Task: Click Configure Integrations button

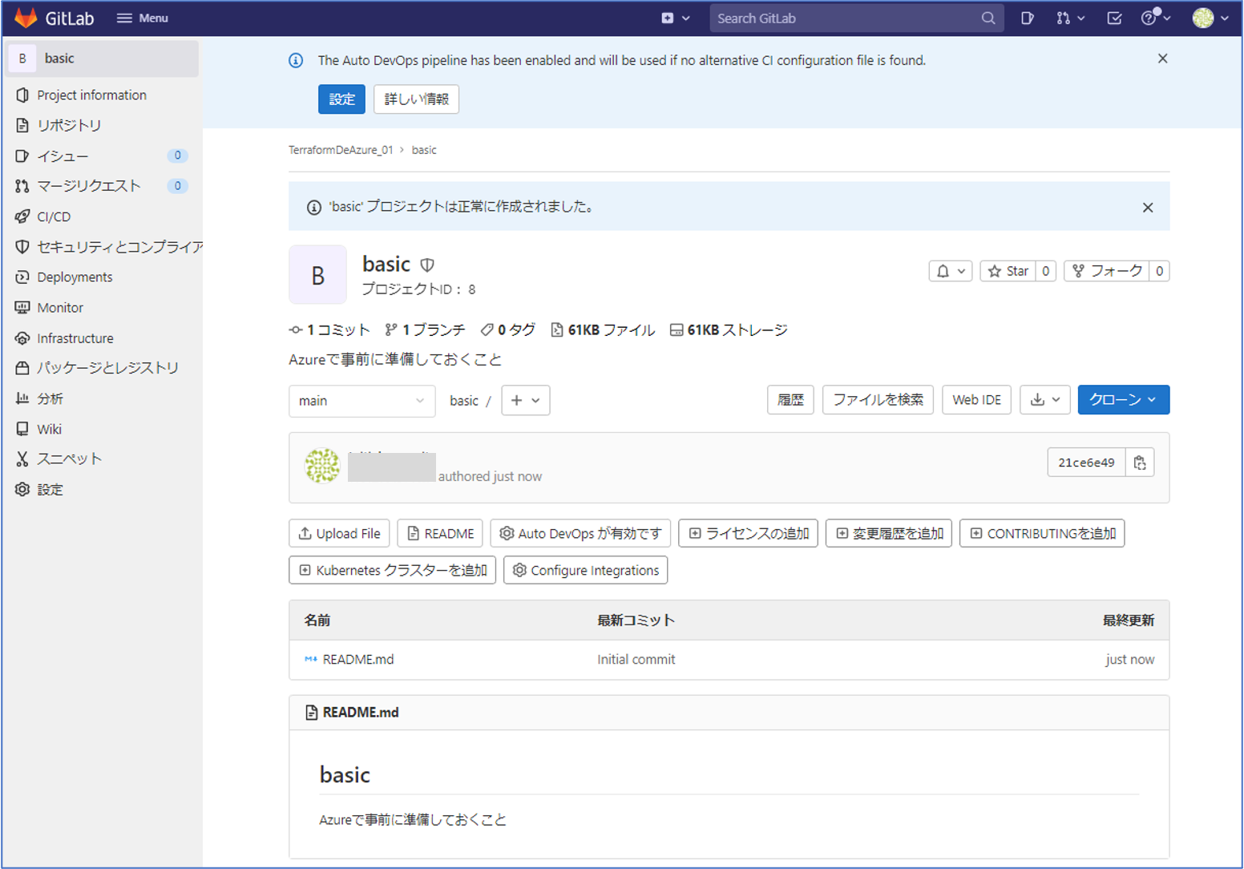Action: pos(586,571)
